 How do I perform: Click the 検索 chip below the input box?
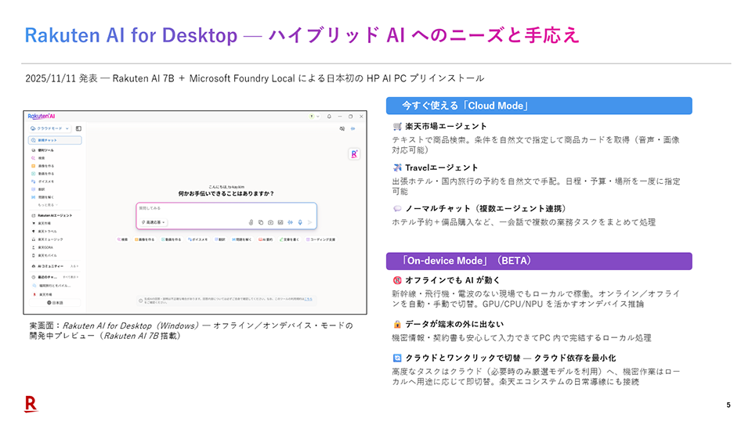pyautogui.click(x=123, y=239)
